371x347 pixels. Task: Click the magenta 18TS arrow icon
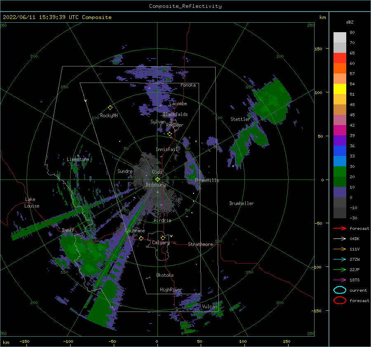(x=340, y=280)
